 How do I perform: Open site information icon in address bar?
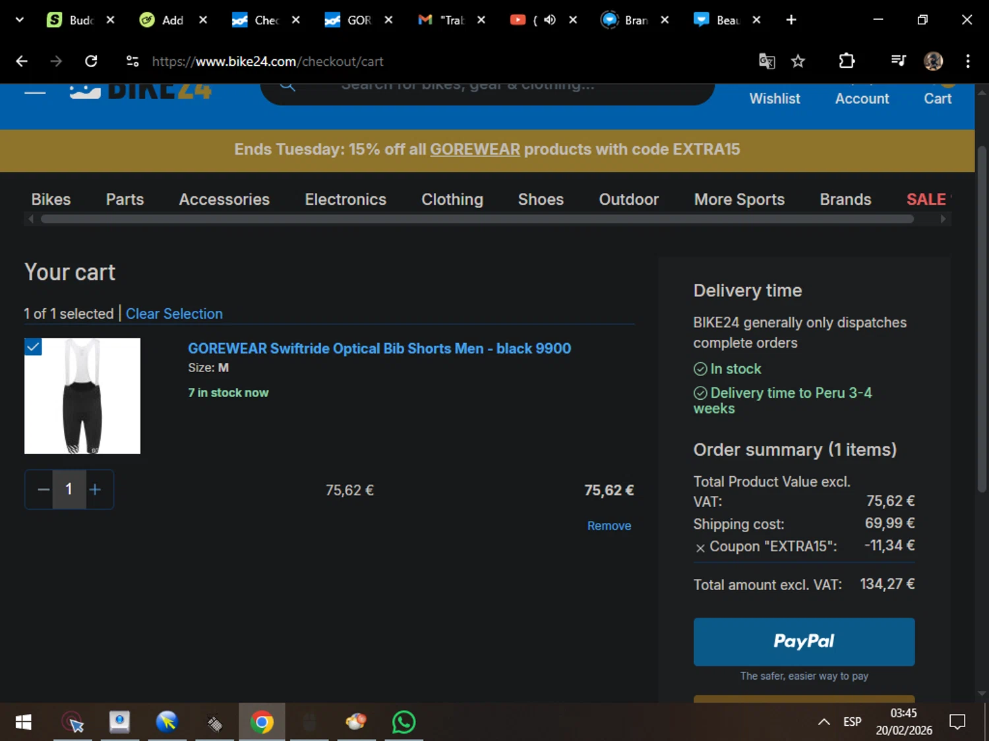[133, 61]
